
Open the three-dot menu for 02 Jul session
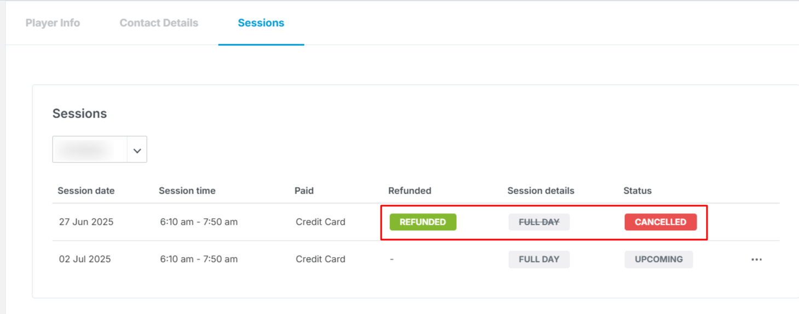(x=756, y=259)
